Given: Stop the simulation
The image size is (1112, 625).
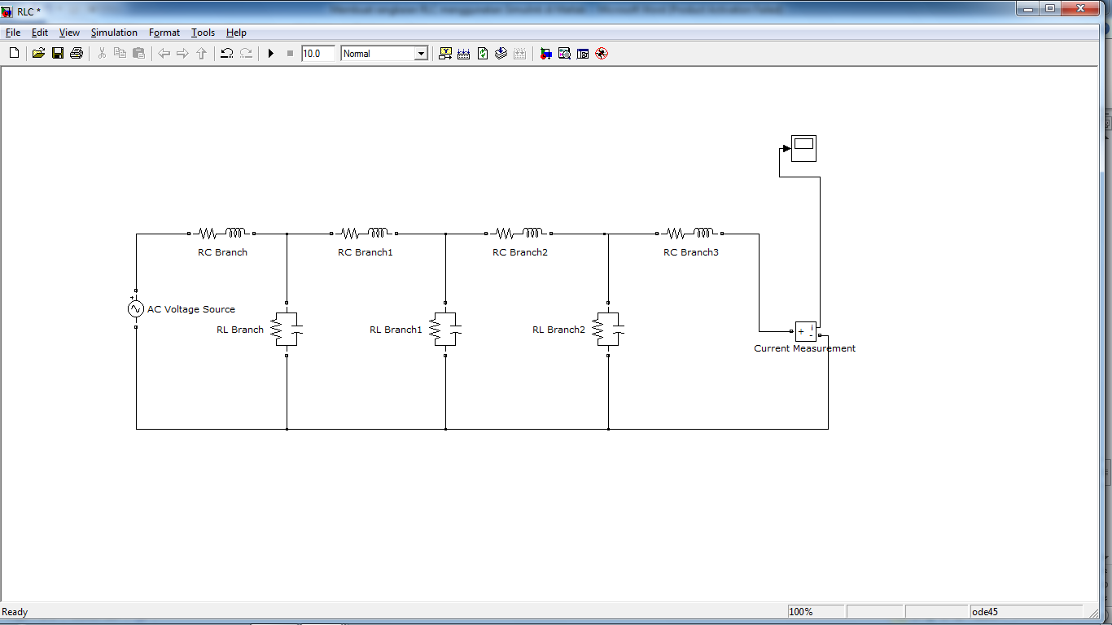Looking at the screenshot, I should (x=289, y=53).
